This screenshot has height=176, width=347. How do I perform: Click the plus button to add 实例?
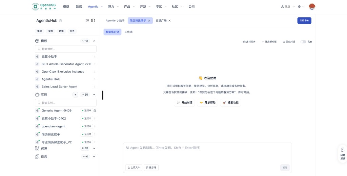pos(75,95)
